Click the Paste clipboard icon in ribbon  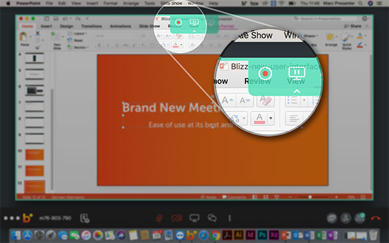pos(23,37)
